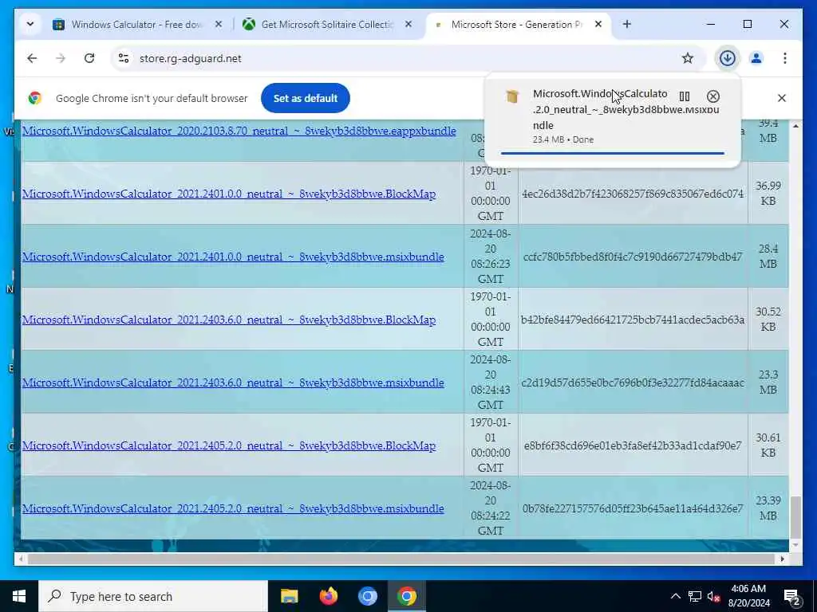The height and width of the screenshot is (612, 817).
Task: Open the Chrome downloads icon
Action: coord(728,57)
